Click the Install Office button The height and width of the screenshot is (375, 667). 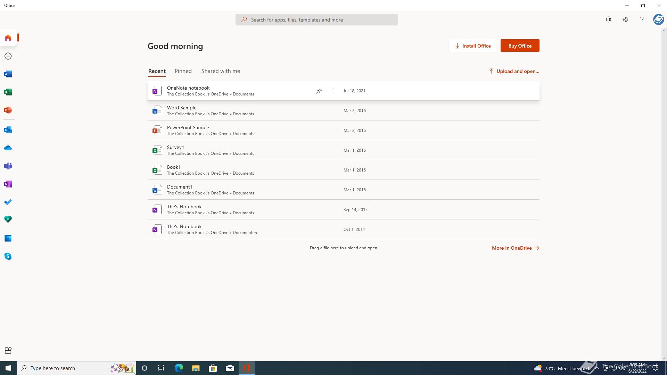tap(473, 46)
